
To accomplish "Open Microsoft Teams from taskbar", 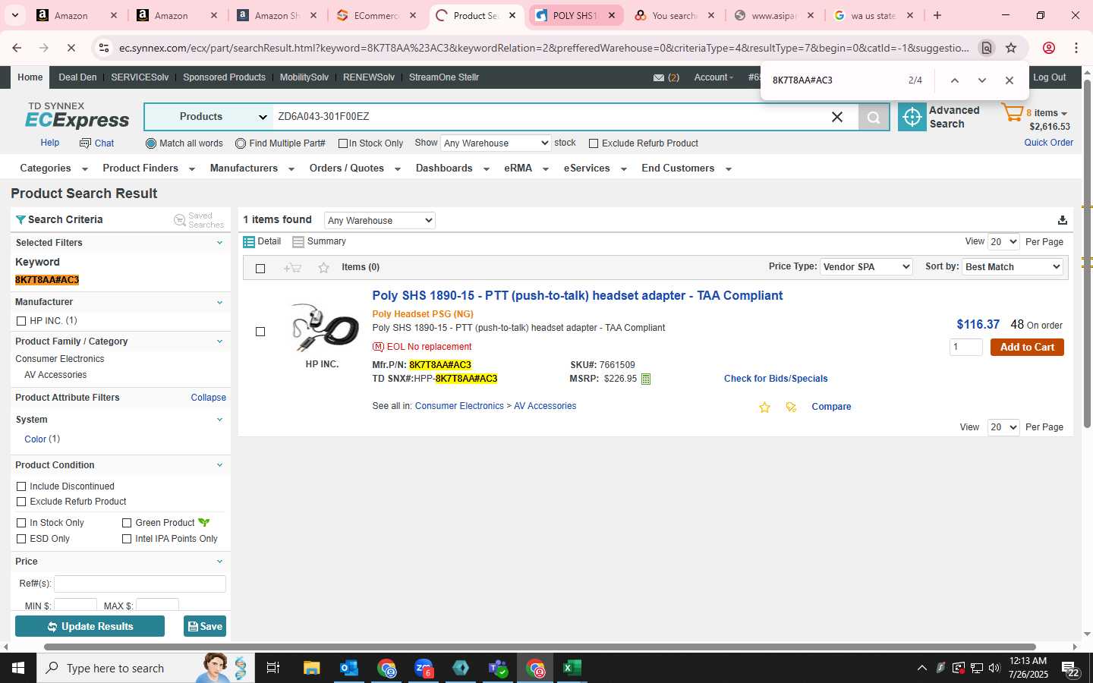I will (498, 668).
